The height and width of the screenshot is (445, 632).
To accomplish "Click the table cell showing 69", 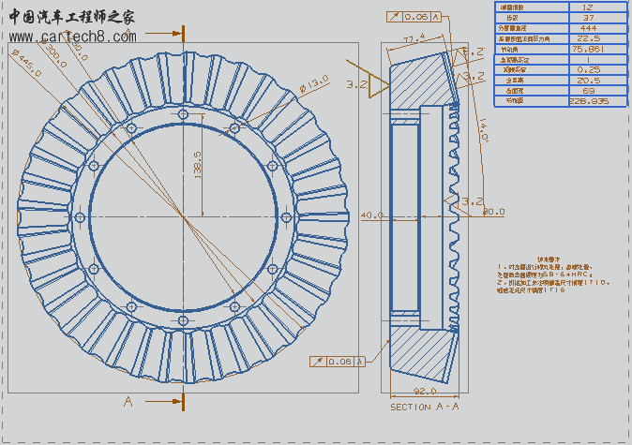I will point(597,91).
